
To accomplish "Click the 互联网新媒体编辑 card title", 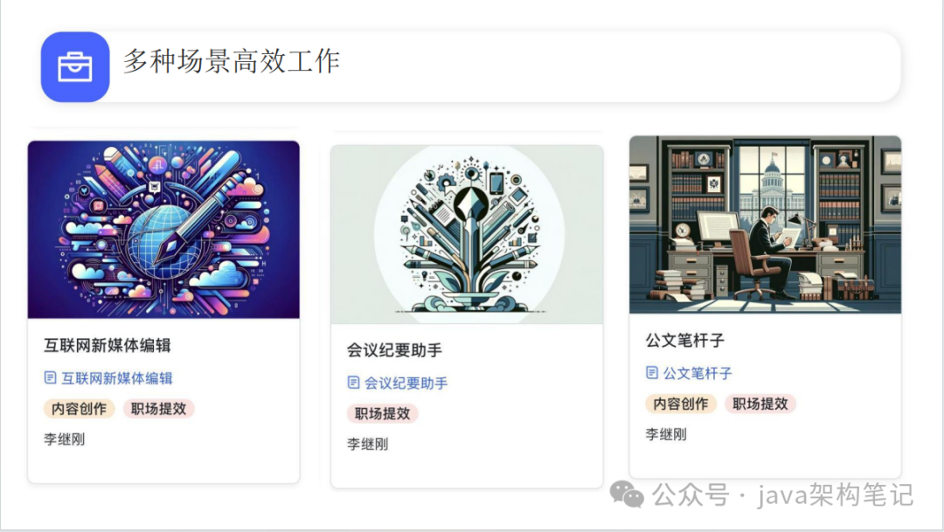I will coord(108,345).
